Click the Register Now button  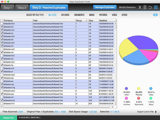[9, 118]
